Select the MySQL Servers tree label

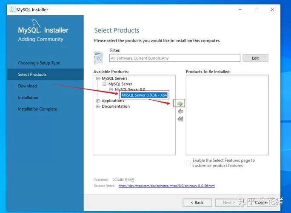114,78
